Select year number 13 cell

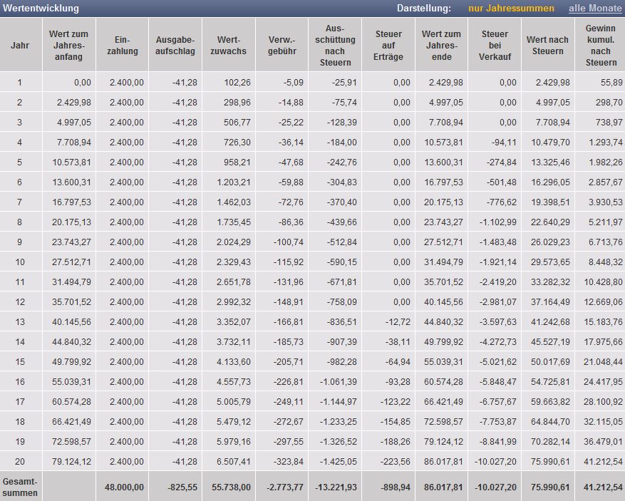[20, 321]
